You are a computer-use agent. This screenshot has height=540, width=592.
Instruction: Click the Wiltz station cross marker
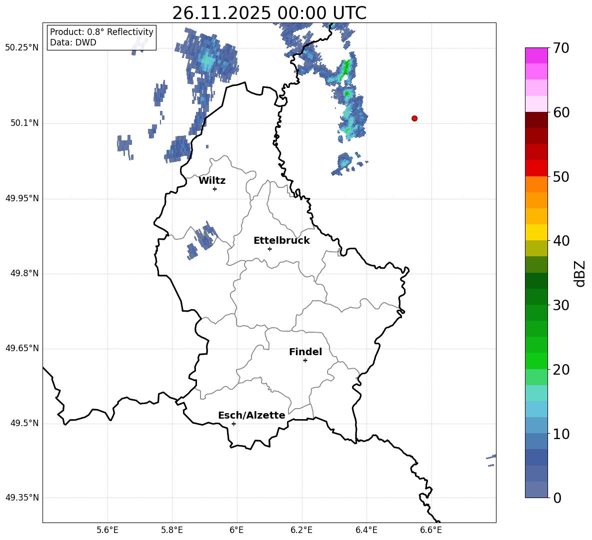(x=215, y=189)
